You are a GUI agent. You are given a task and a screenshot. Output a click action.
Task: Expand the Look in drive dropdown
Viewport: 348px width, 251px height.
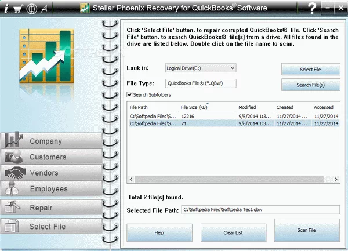(x=231, y=68)
